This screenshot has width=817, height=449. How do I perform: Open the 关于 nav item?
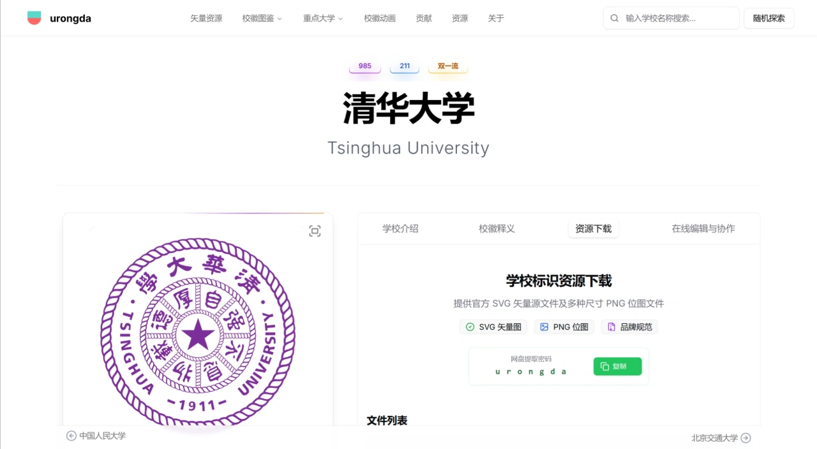tap(496, 18)
